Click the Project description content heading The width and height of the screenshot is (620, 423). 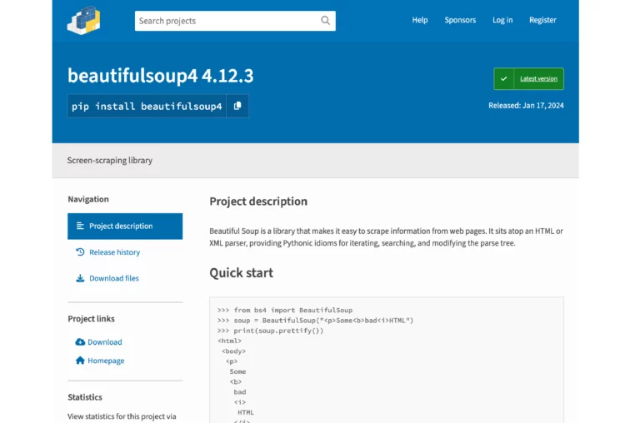(x=258, y=202)
